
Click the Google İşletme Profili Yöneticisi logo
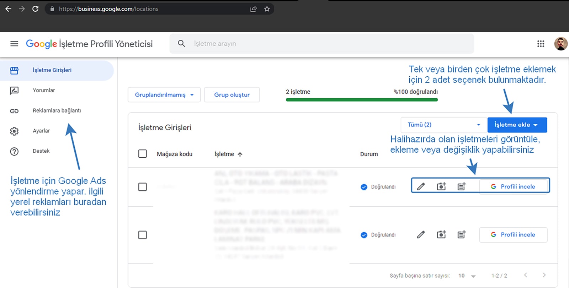[89, 44]
